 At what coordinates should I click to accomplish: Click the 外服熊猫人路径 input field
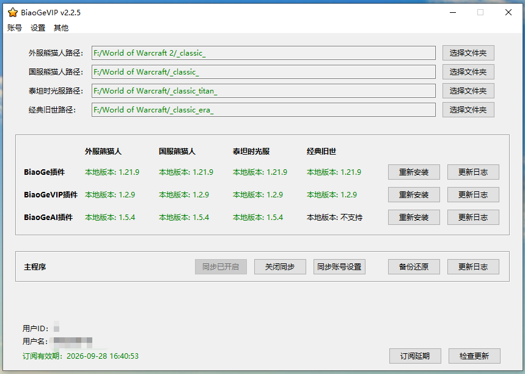[x=263, y=53]
